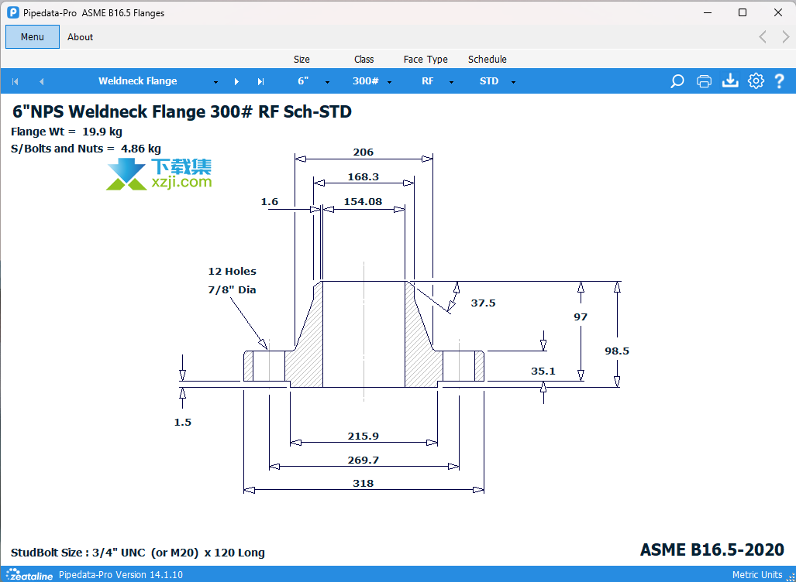Click the Flange Wt = 19.9 kg line
This screenshot has width=796, height=582.
[67, 132]
